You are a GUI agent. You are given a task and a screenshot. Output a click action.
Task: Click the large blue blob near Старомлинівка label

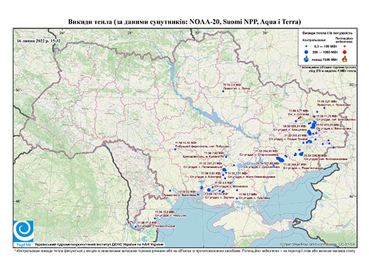point(280,160)
